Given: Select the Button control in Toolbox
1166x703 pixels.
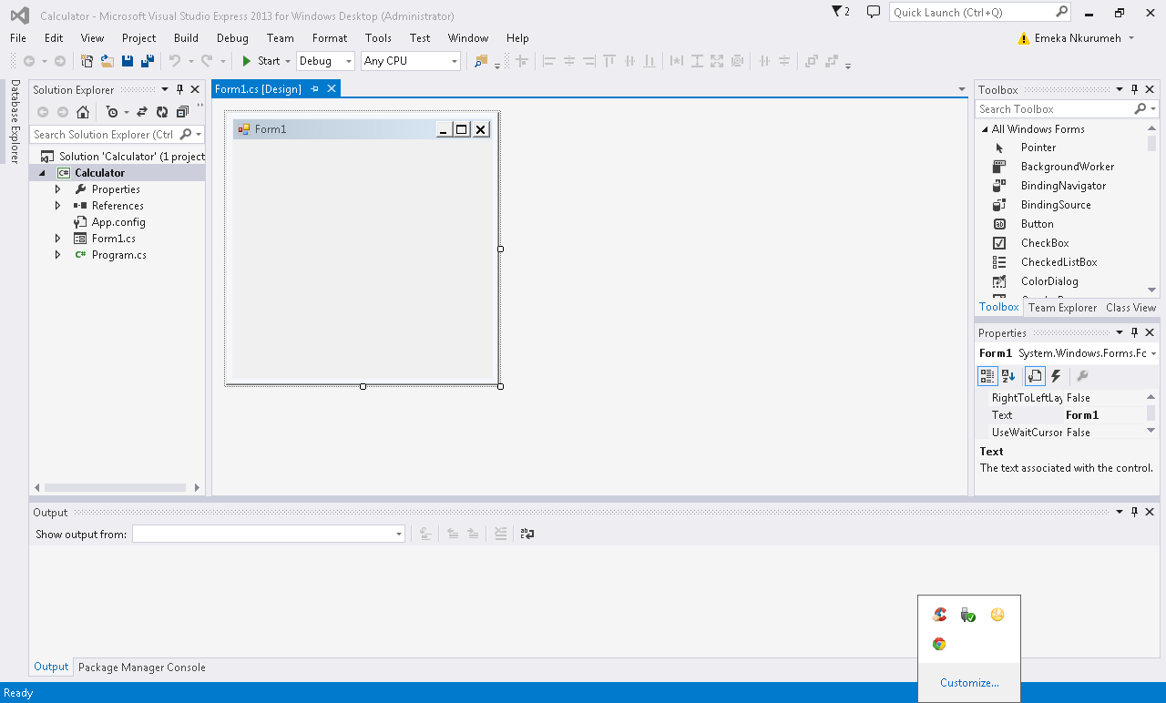Looking at the screenshot, I should point(1037,224).
